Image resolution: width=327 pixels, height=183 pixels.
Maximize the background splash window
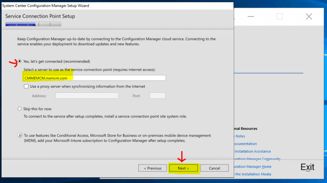279,17
